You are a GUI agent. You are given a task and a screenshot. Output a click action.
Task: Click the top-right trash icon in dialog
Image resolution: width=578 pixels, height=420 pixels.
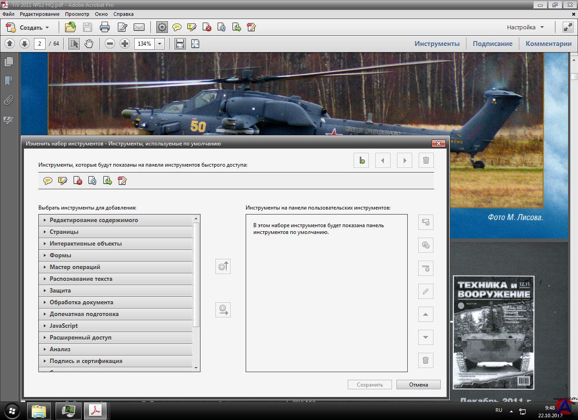(425, 160)
